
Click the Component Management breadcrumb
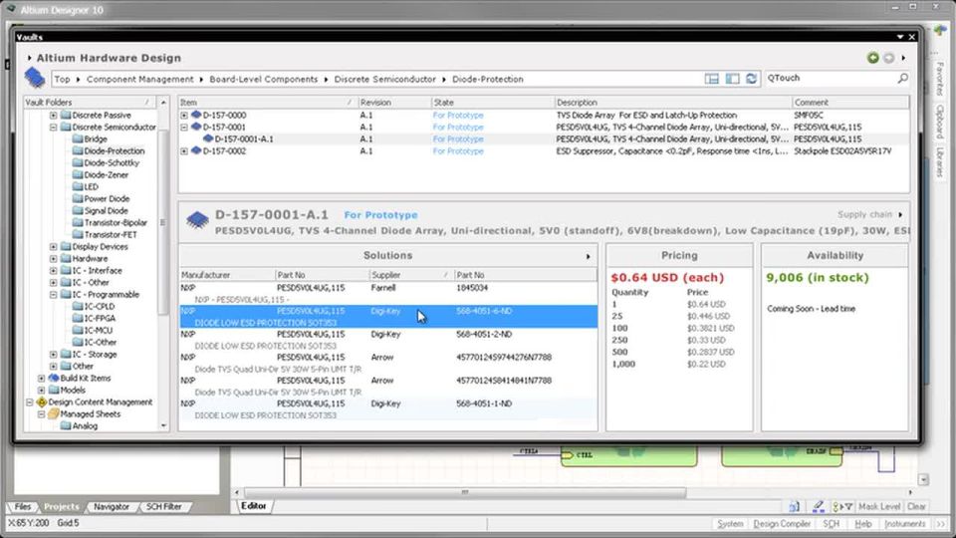click(x=139, y=79)
